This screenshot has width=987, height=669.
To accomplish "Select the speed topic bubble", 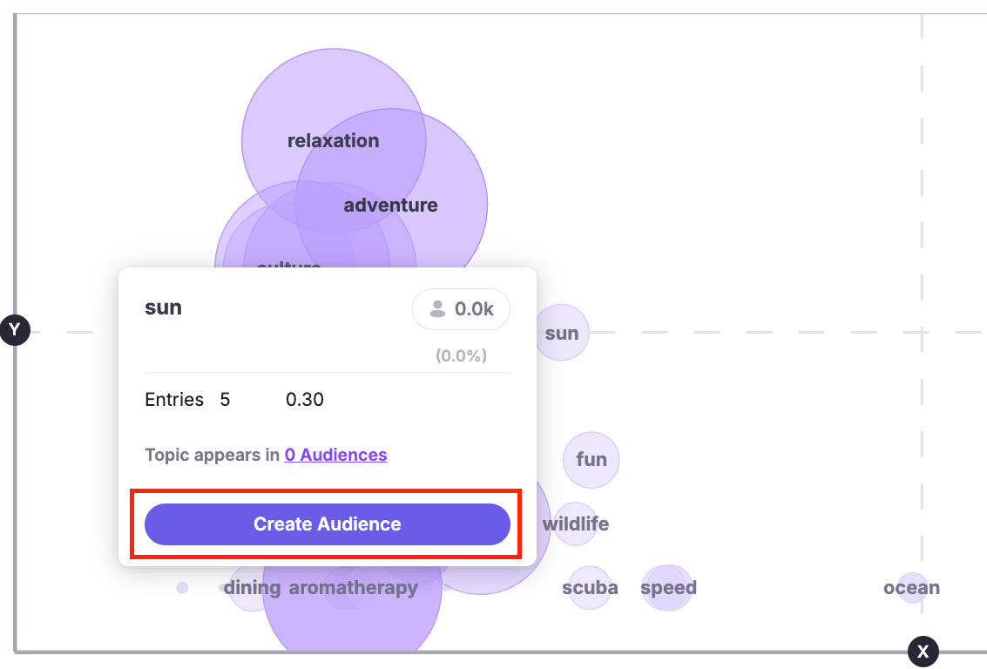I will coord(668,588).
